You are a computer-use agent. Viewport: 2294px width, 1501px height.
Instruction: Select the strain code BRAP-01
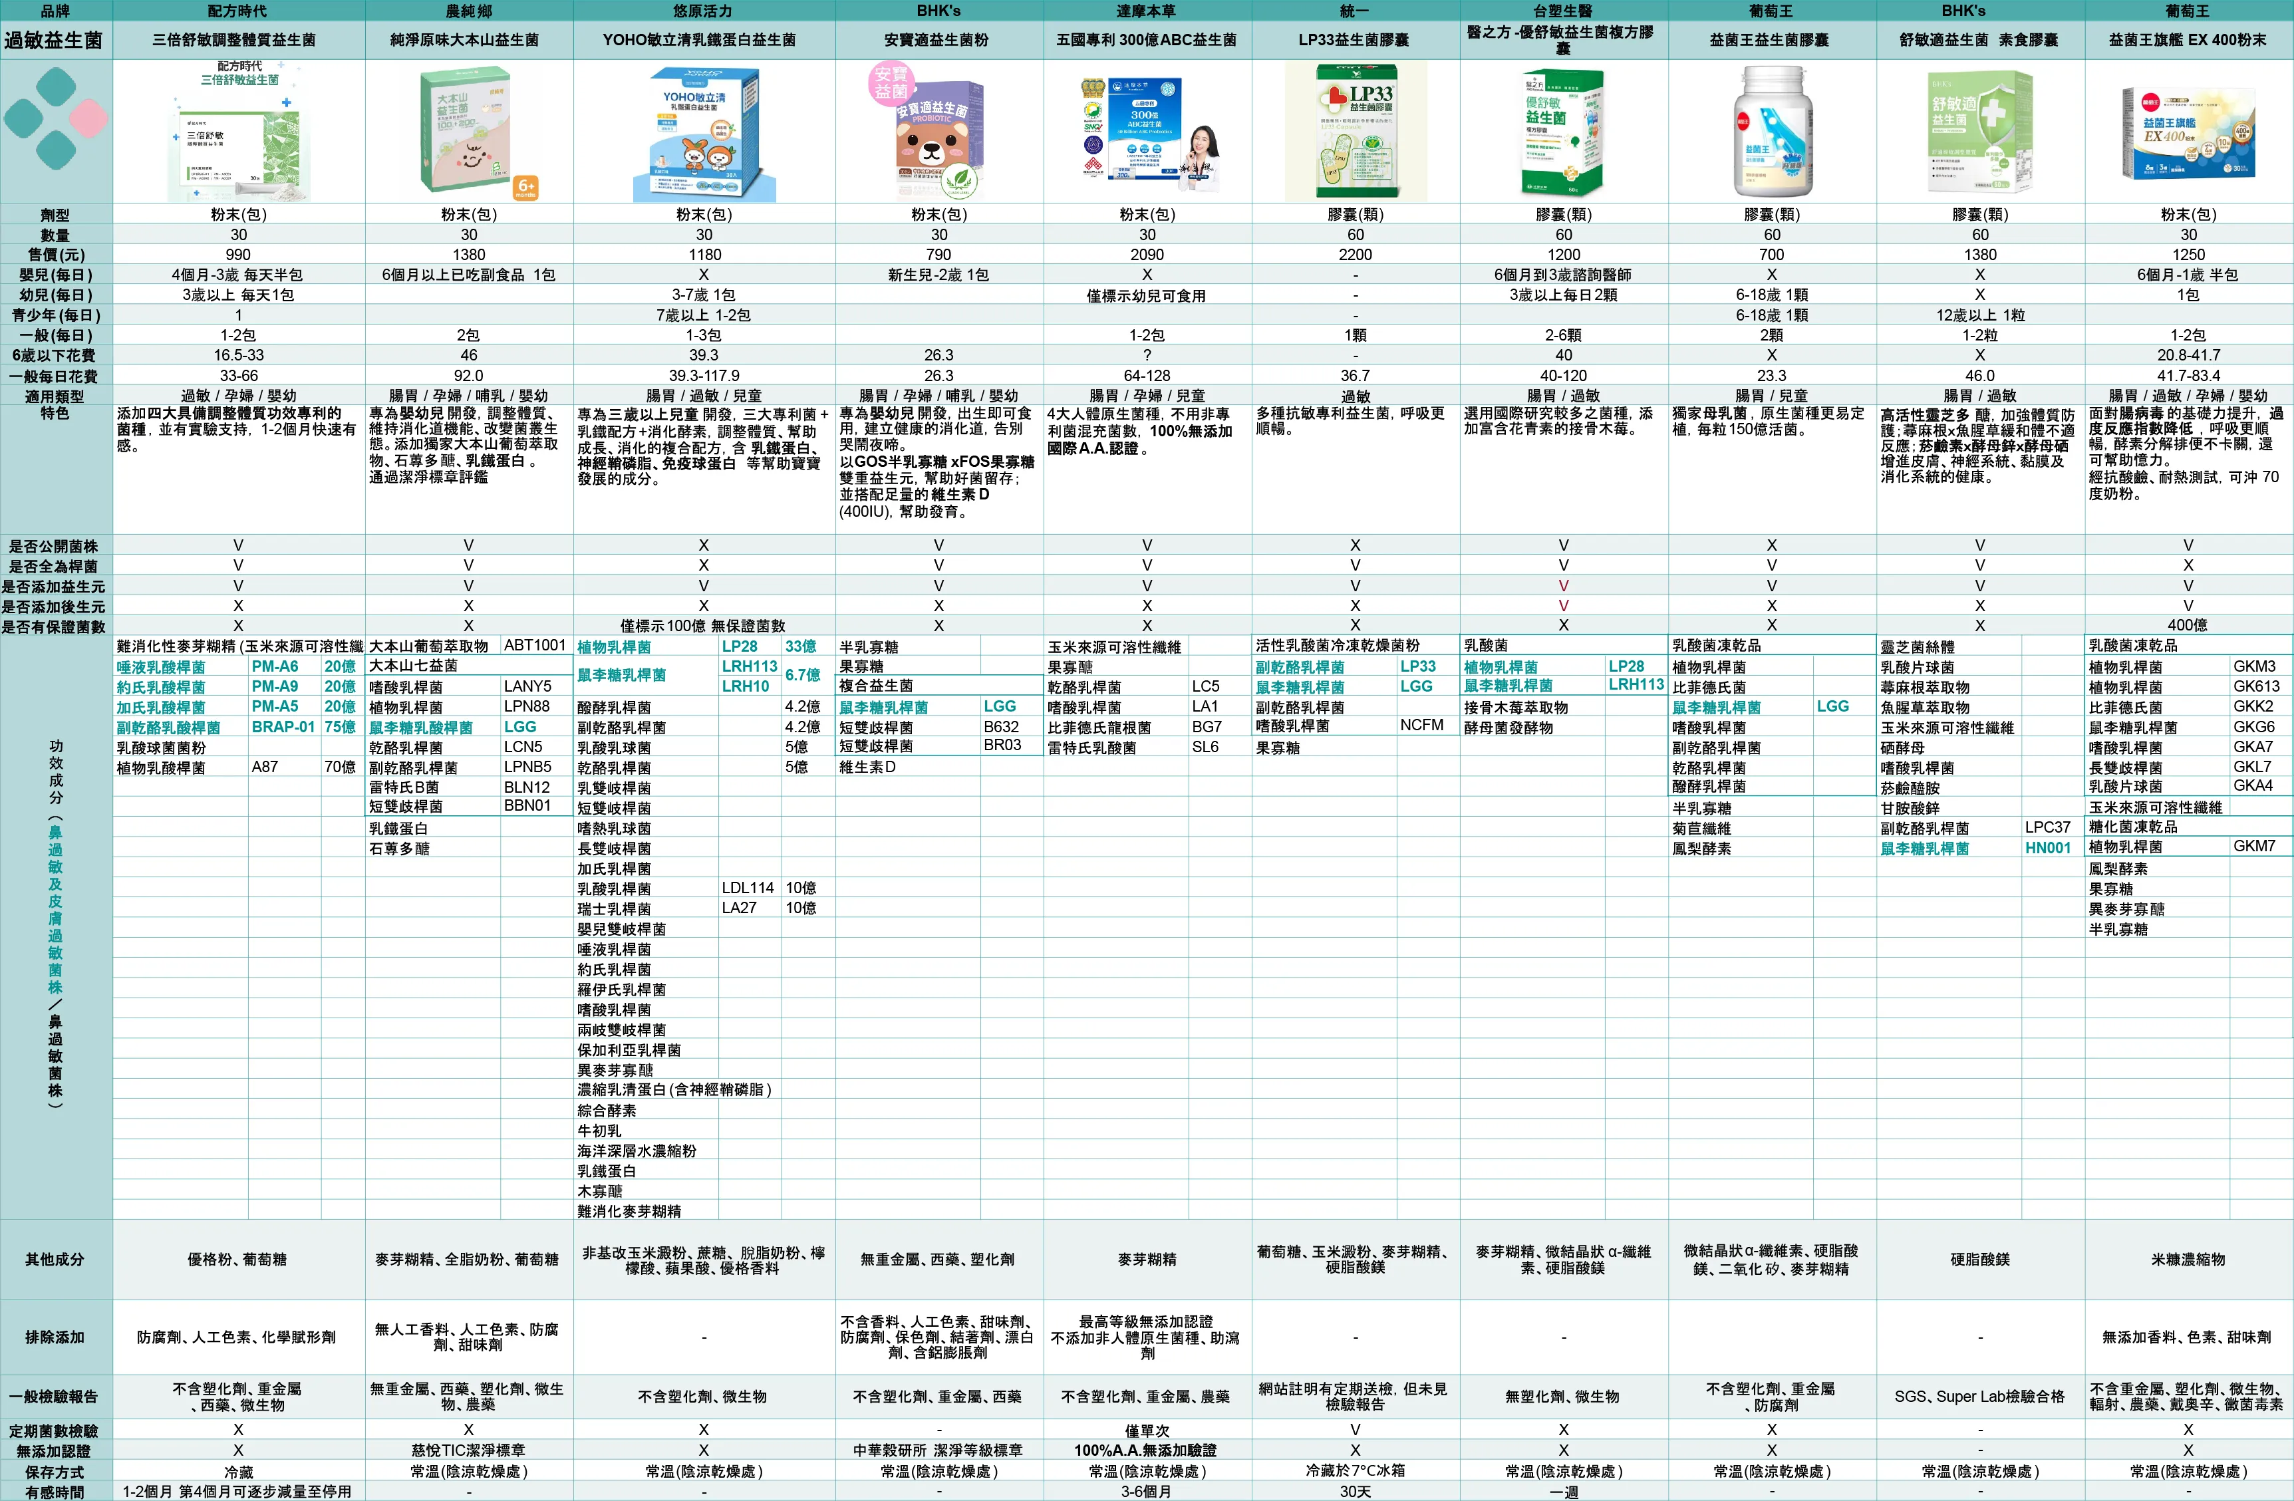tap(283, 727)
